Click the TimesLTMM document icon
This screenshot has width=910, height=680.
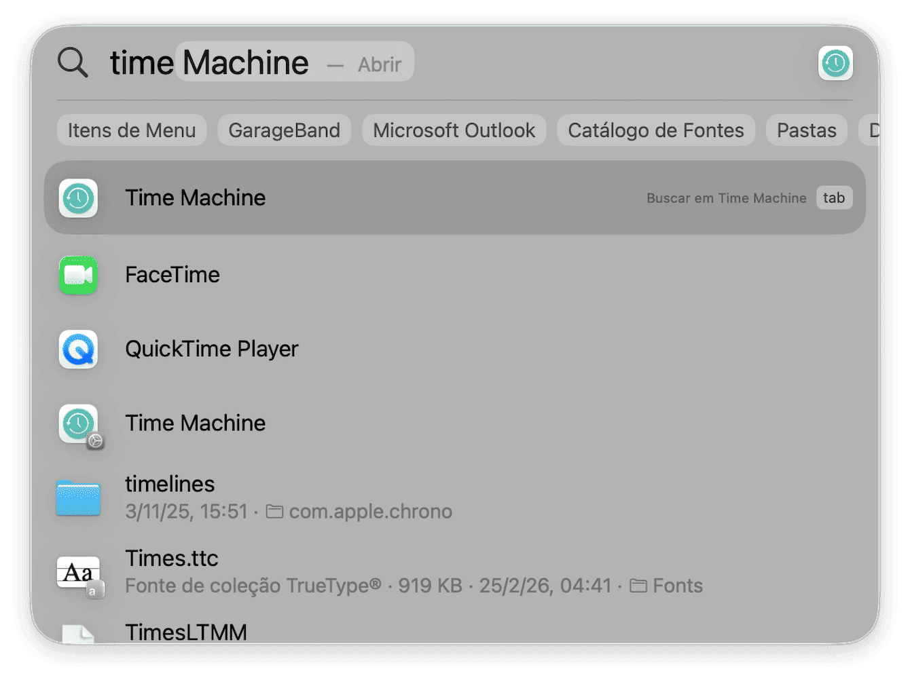(x=78, y=633)
